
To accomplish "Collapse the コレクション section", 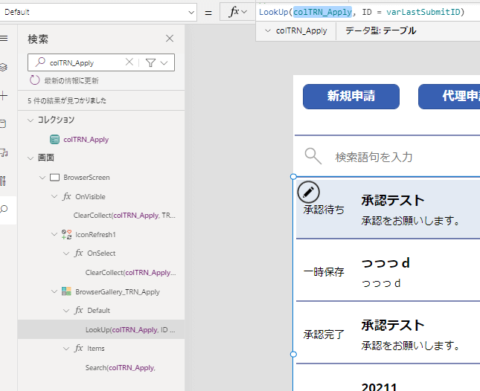I will point(31,120).
